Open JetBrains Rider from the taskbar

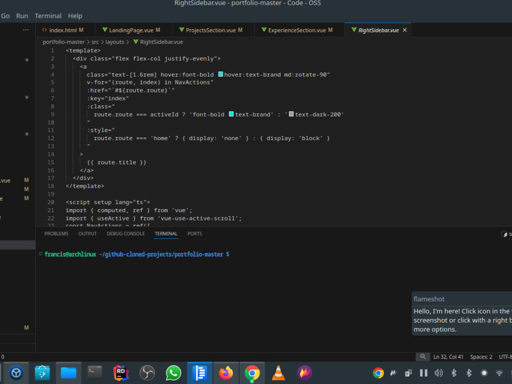121,373
